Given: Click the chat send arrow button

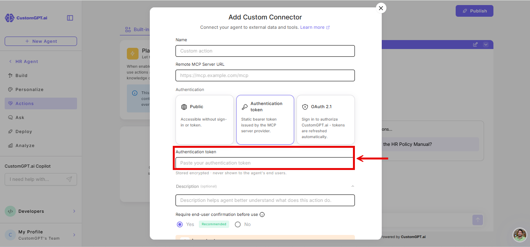Looking at the screenshot, I should pyautogui.click(x=477, y=220).
